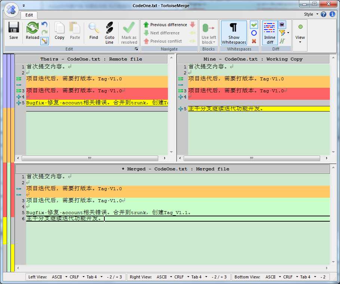Jump to Next difference
This screenshot has height=284, width=340.
coord(162,33)
